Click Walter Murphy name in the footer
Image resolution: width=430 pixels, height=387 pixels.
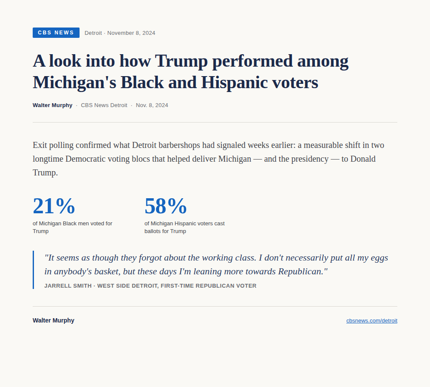click(x=53, y=321)
